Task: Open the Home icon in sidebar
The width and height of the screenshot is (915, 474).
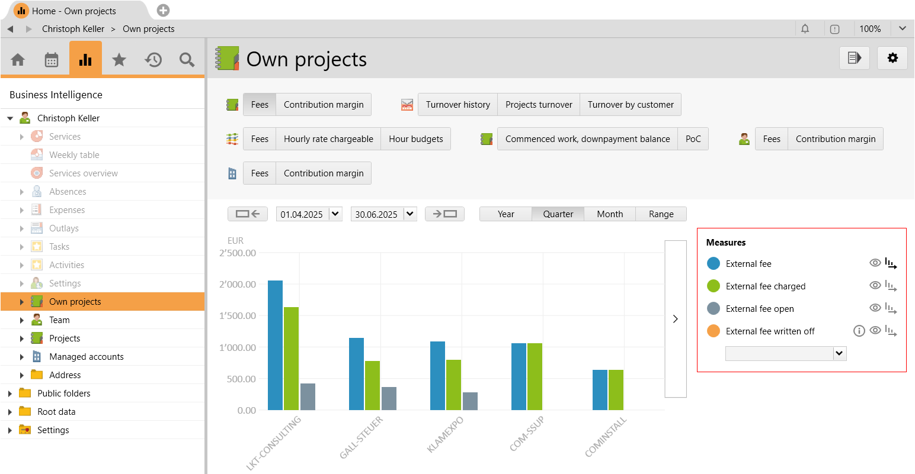Action: [18, 60]
